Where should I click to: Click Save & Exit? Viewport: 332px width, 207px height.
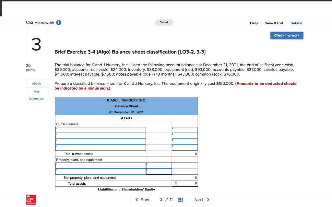[x=274, y=23]
